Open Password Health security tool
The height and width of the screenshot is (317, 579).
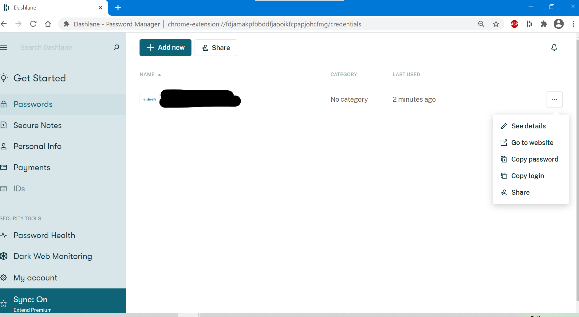(x=44, y=235)
